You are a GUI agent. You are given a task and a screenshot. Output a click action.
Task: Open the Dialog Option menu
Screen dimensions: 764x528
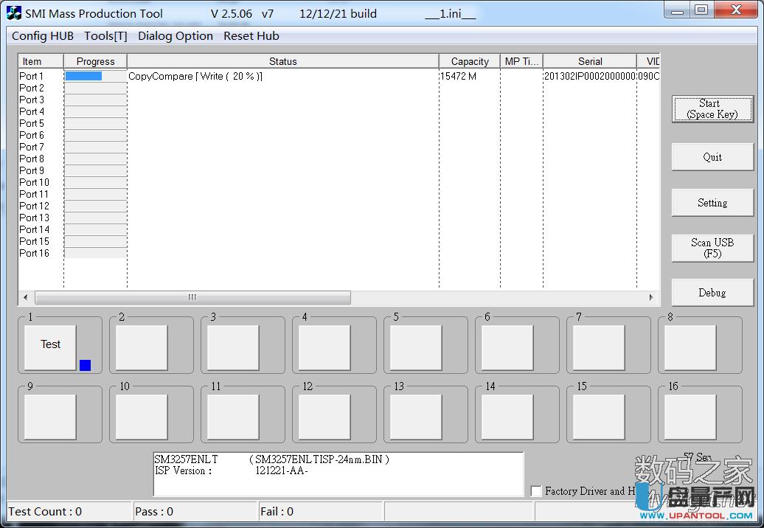176,36
